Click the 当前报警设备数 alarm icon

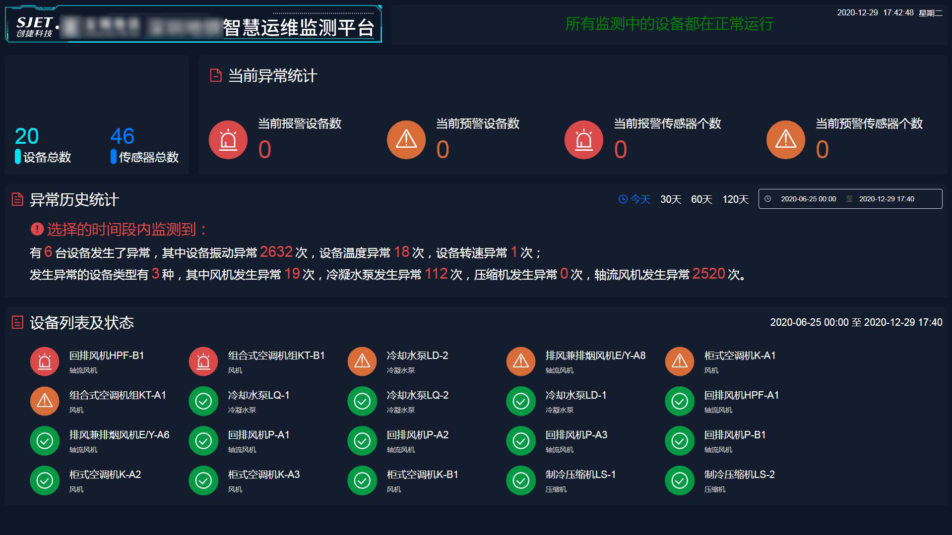(x=228, y=140)
